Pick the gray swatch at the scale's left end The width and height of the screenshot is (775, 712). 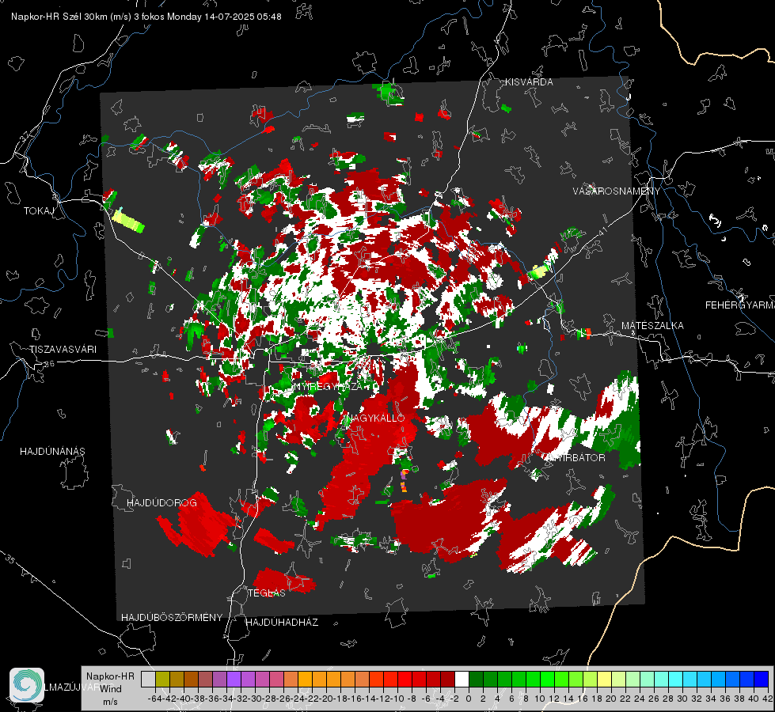click(x=148, y=679)
